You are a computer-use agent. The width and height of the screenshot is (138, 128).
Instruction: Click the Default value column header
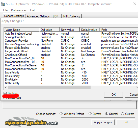pos(90,30)
